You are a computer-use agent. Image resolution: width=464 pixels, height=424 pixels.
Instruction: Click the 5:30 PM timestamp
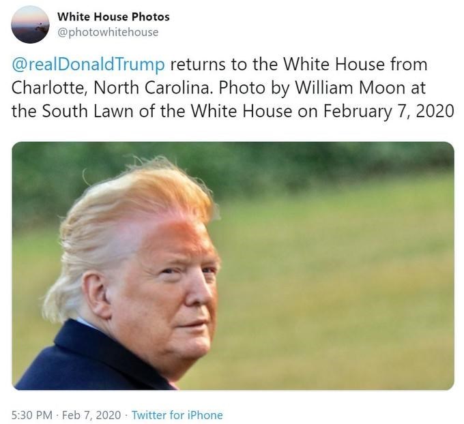tap(31, 415)
